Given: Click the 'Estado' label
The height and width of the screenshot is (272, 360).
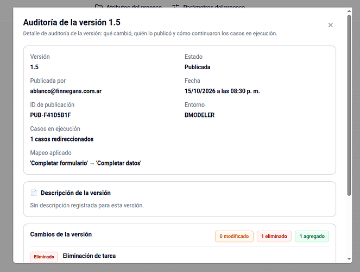Looking at the screenshot, I should pos(193,57).
